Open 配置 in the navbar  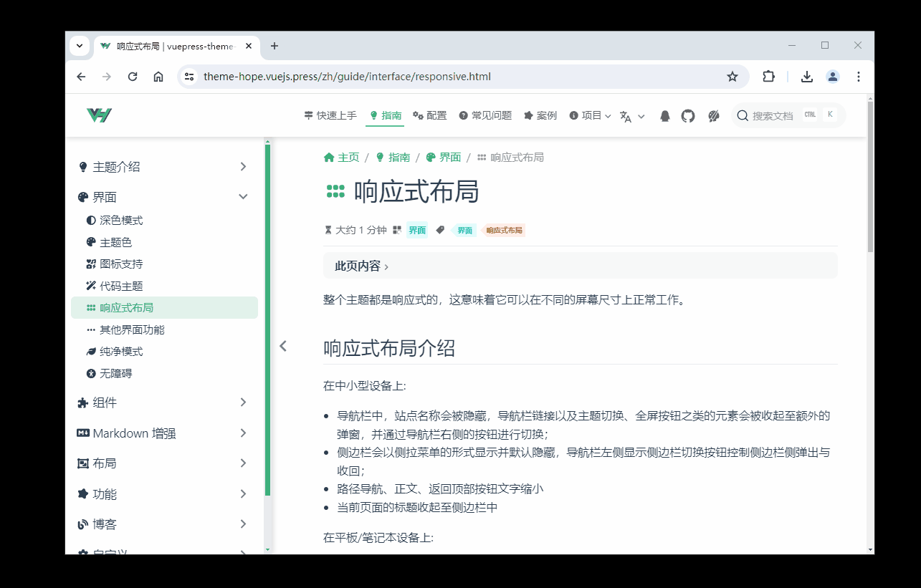click(430, 115)
